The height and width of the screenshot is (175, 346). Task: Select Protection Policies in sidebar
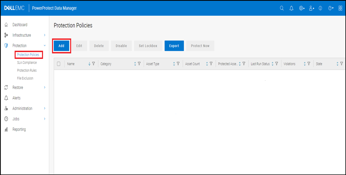(x=28, y=55)
